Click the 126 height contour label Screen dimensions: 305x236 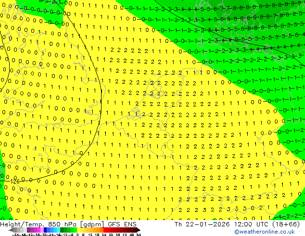point(15,182)
